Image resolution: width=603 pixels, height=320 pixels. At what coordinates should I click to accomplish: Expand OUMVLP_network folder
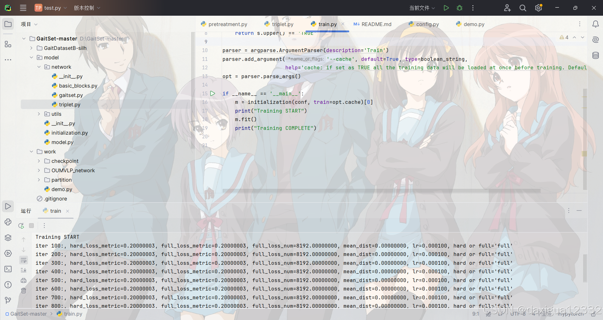pos(39,170)
